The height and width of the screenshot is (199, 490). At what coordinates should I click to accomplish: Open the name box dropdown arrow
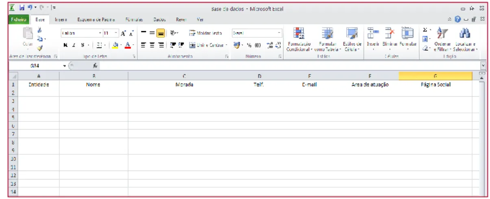(x=64, y=65)
